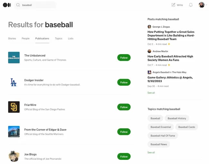Follow Dodger Insider publication

[x=124, y=82]
